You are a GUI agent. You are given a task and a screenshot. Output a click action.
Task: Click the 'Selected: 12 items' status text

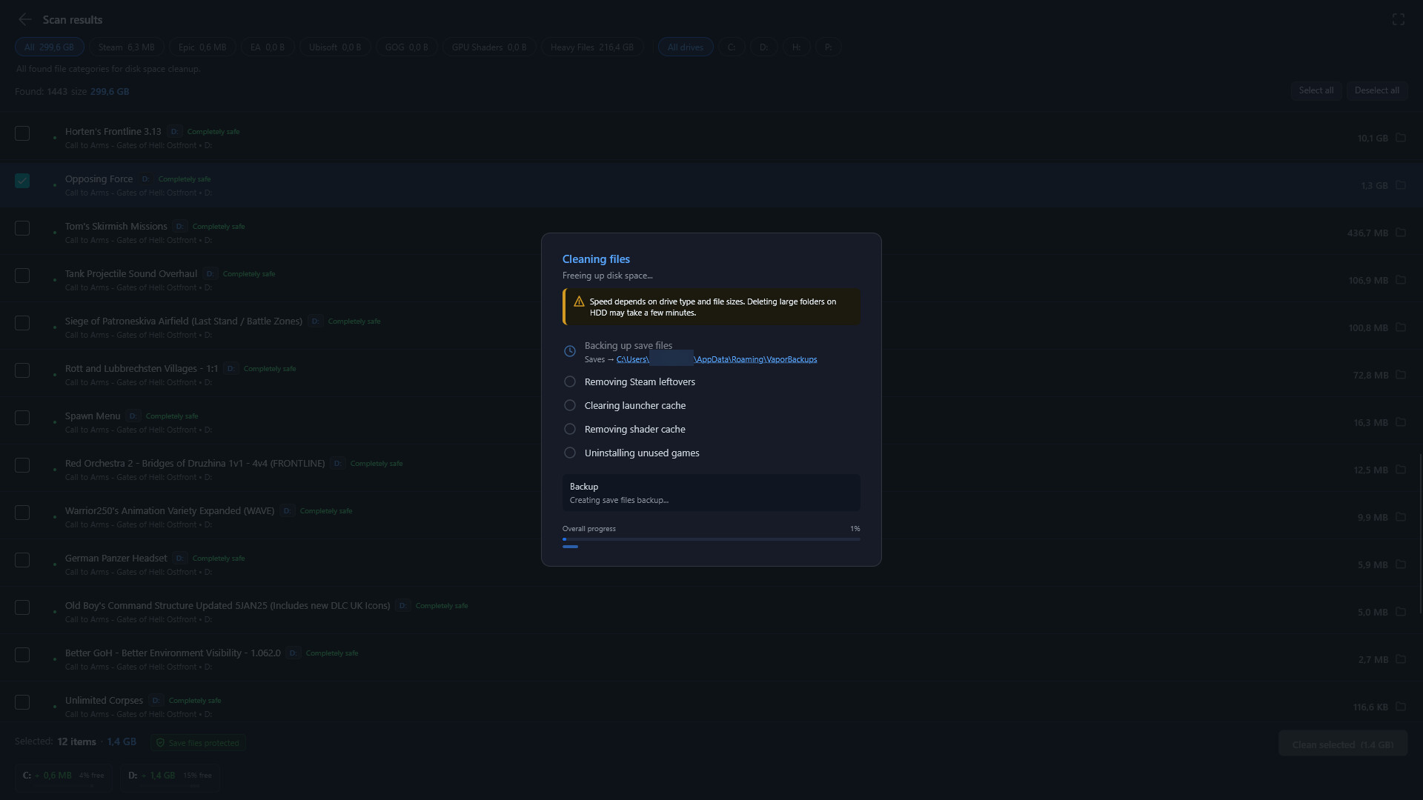coord(76,741)
